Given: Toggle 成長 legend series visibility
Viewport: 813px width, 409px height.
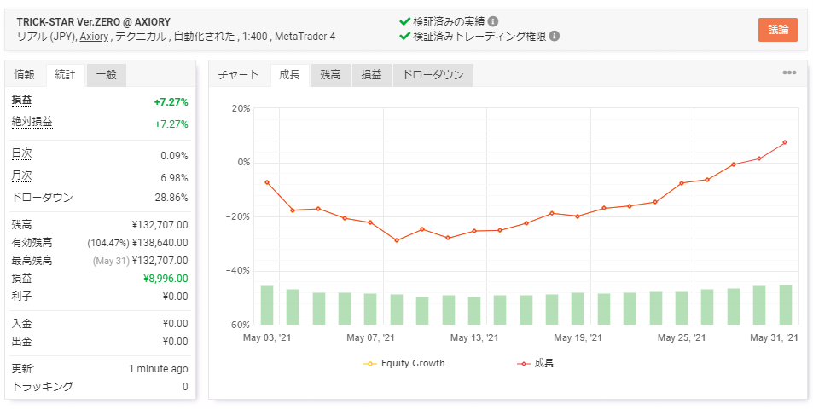Looking at the screenshot, I should point(536,364).
